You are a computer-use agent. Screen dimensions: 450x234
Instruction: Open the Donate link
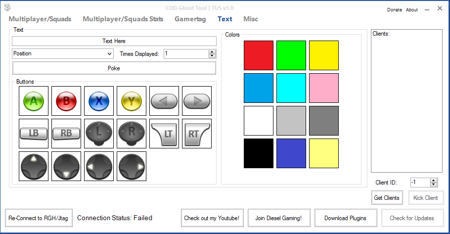click(395, 10)
